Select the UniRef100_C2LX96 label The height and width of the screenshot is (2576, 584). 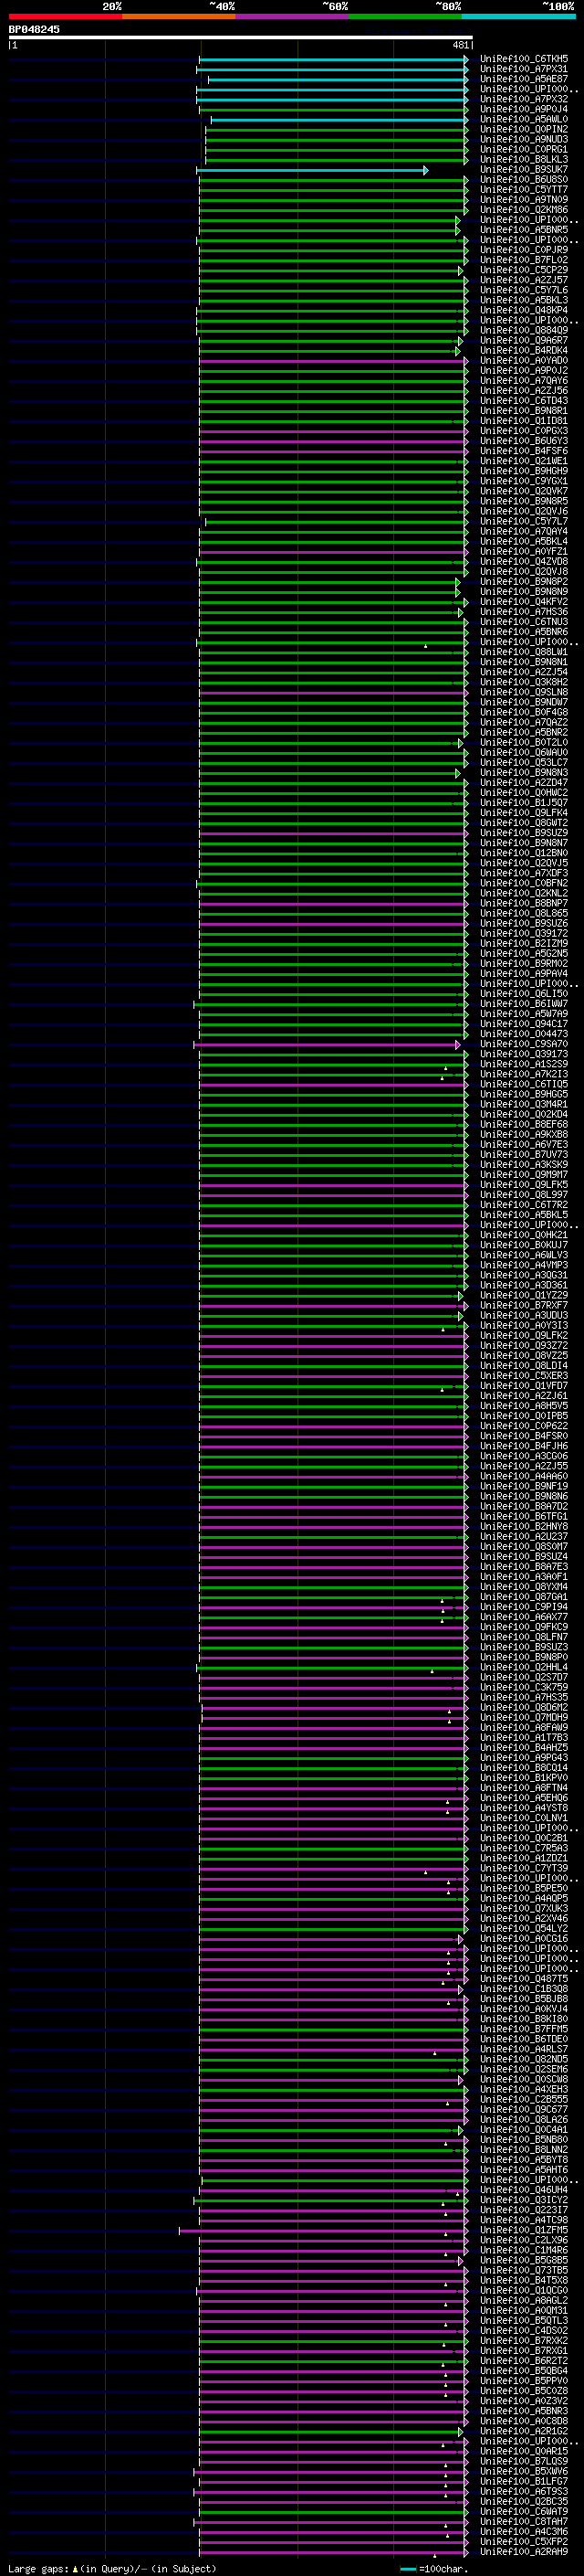(524, 2240)
